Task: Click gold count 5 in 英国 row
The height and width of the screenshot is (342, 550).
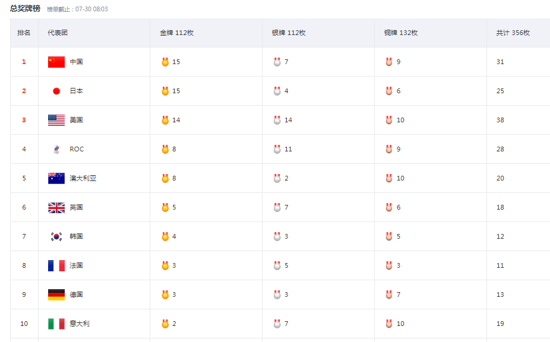Action: (x=174, y=208)
